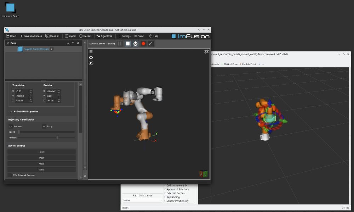The height and width of the screenshot is (212, 354).
Task: Click the Move button
Action: pyautogui.click(x=41, y=164)
